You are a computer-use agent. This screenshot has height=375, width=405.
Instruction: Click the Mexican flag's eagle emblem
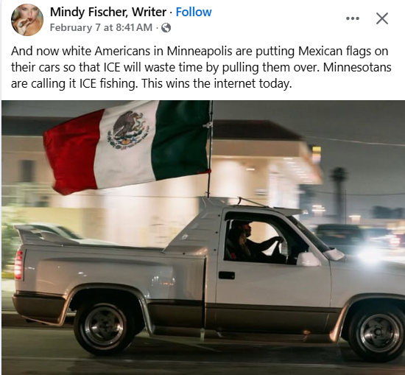[128, 130]
